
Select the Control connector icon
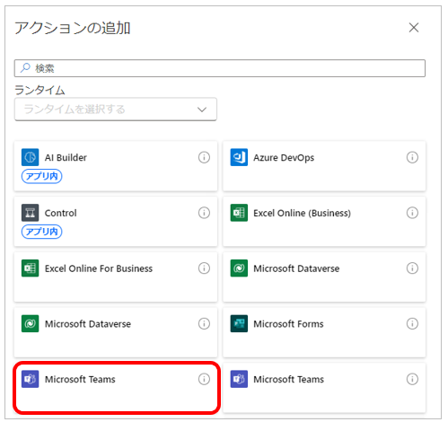pyautogui.click(x=30, y=213)
